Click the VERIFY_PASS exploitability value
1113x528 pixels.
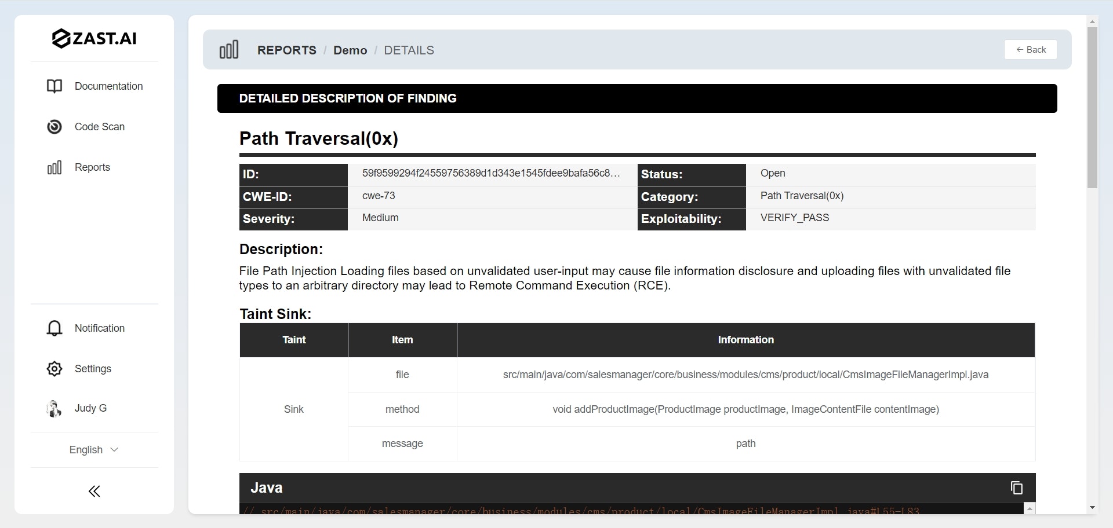point(795,218)
